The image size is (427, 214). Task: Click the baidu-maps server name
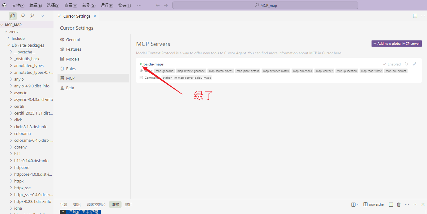point(153,64)
